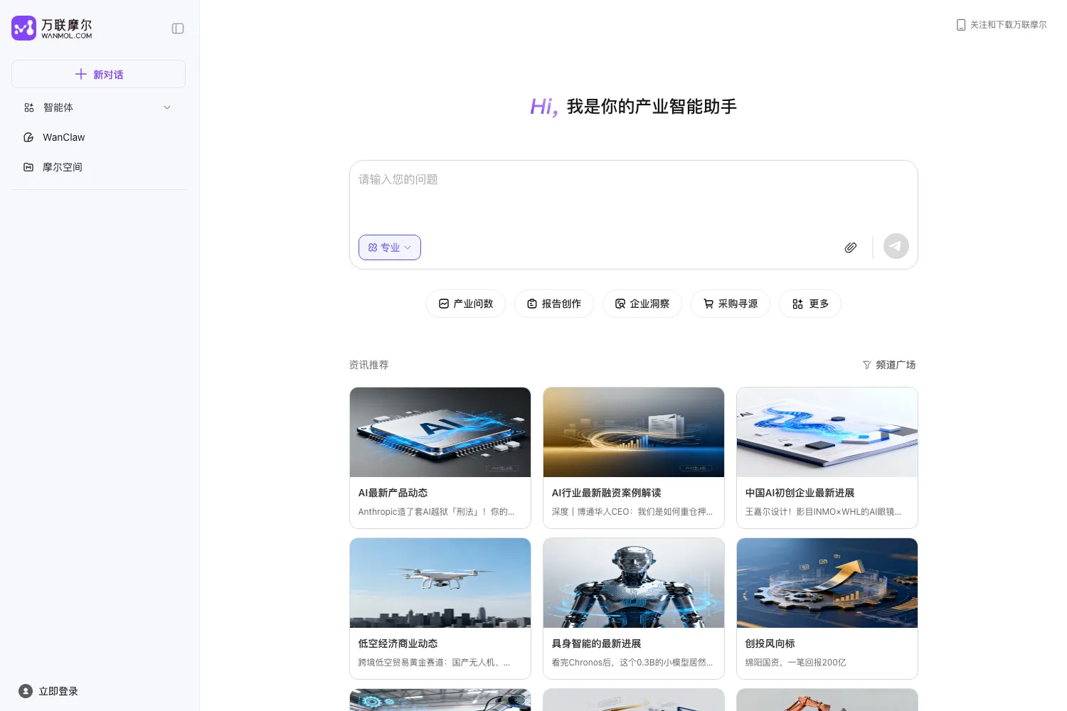Open the AI行业最新融资案例解读 card image
Screen dimensions: 1067x711
[634, 432]
